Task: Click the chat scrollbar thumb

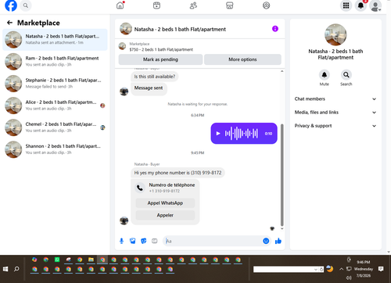Action: click(x=282, y=175)
